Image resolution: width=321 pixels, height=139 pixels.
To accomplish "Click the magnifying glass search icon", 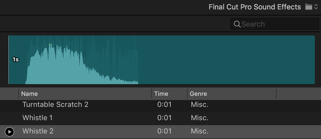I will point(237,24).
